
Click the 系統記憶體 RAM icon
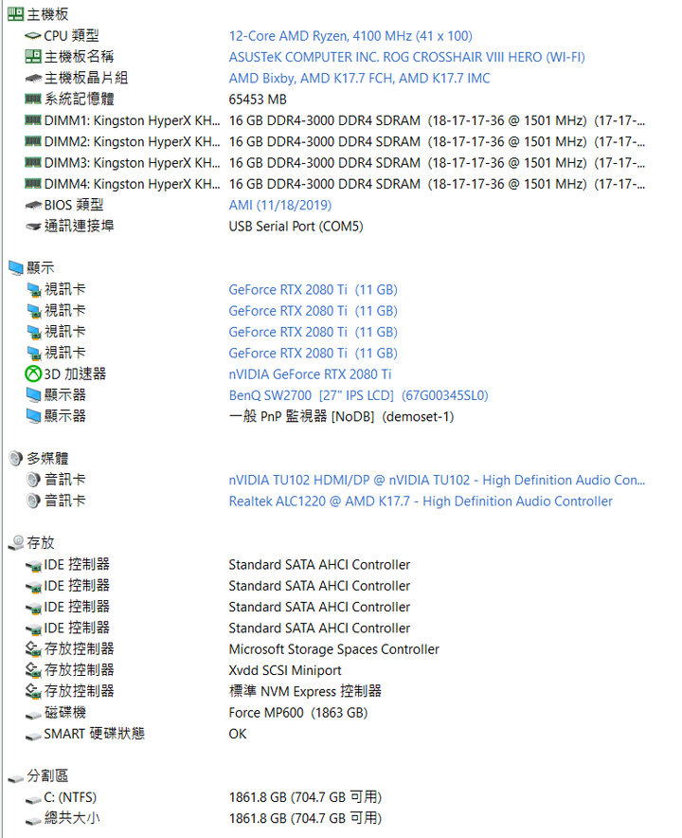(x=33, y=99)
